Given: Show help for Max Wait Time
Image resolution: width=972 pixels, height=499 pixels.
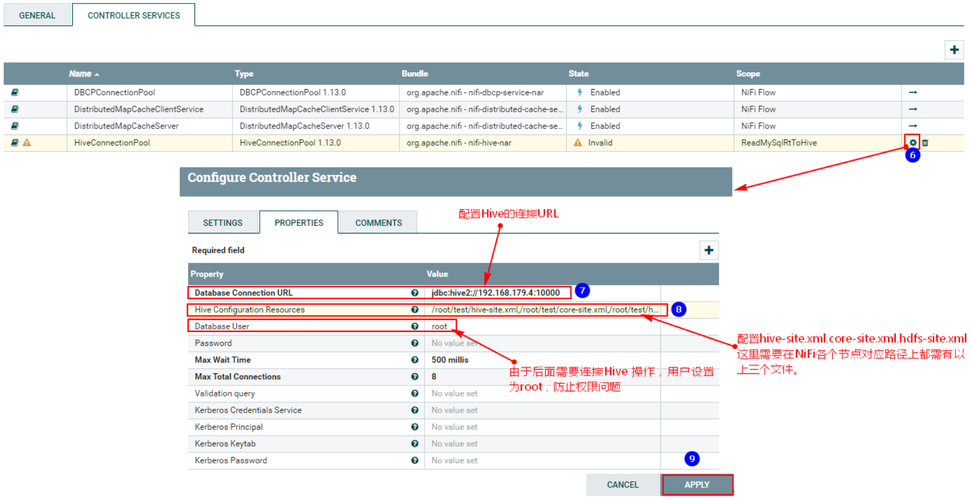Looking at the screenshot, I should click(x=415, y=360).
